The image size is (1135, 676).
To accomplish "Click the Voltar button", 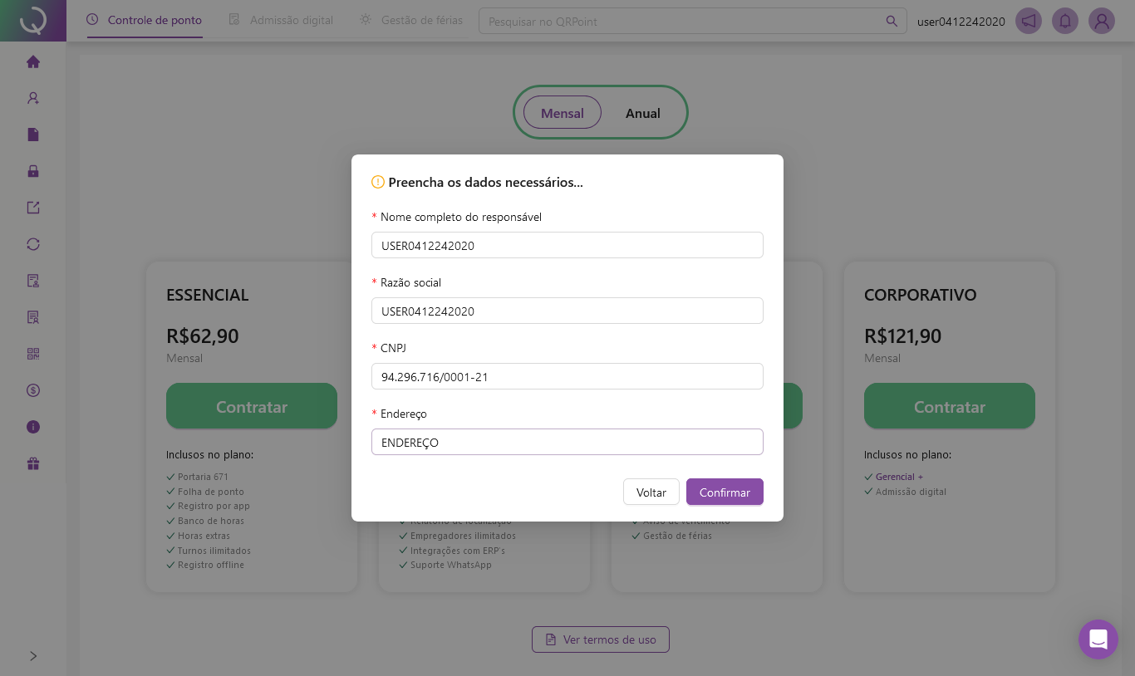I will point(651,492).
